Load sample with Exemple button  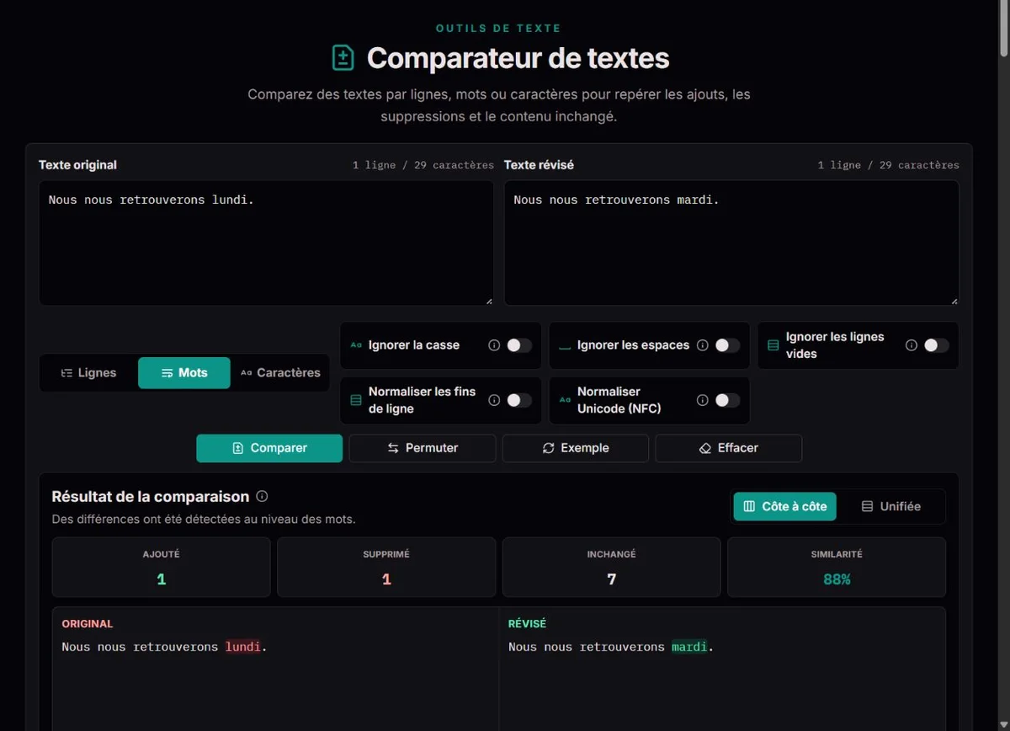[x=576, y=448]
